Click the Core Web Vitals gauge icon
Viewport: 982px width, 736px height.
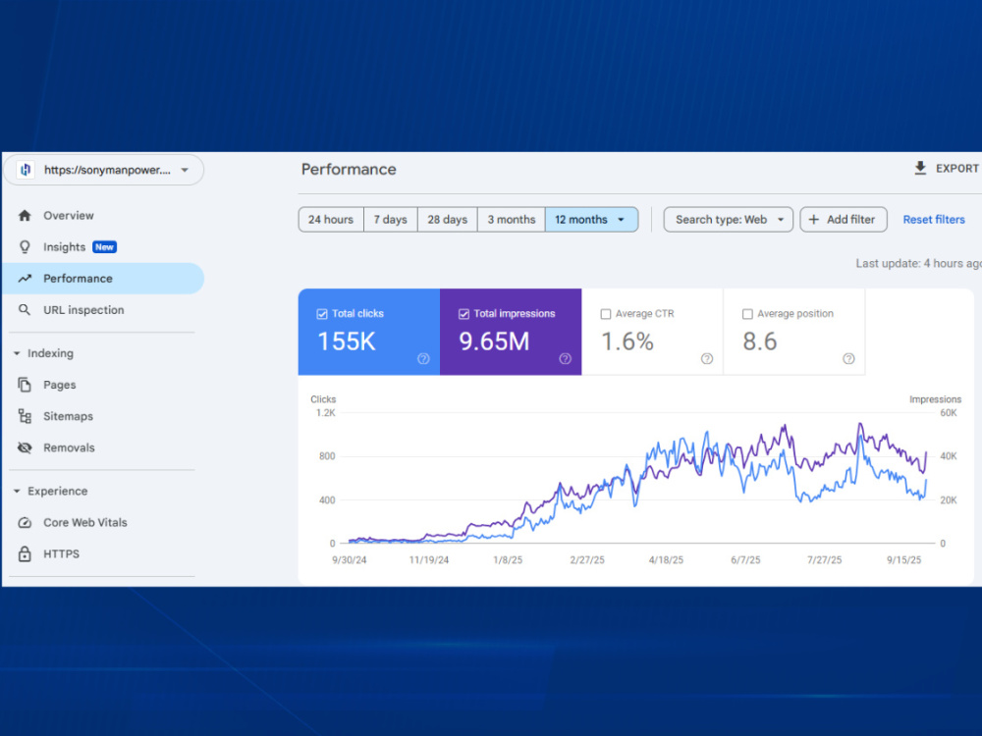point(25,523)
